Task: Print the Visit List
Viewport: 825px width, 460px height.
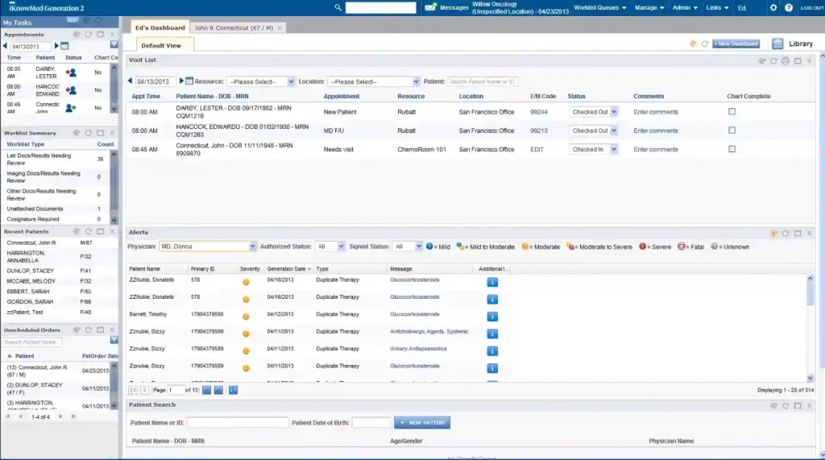Action: (x=785, y=60)
